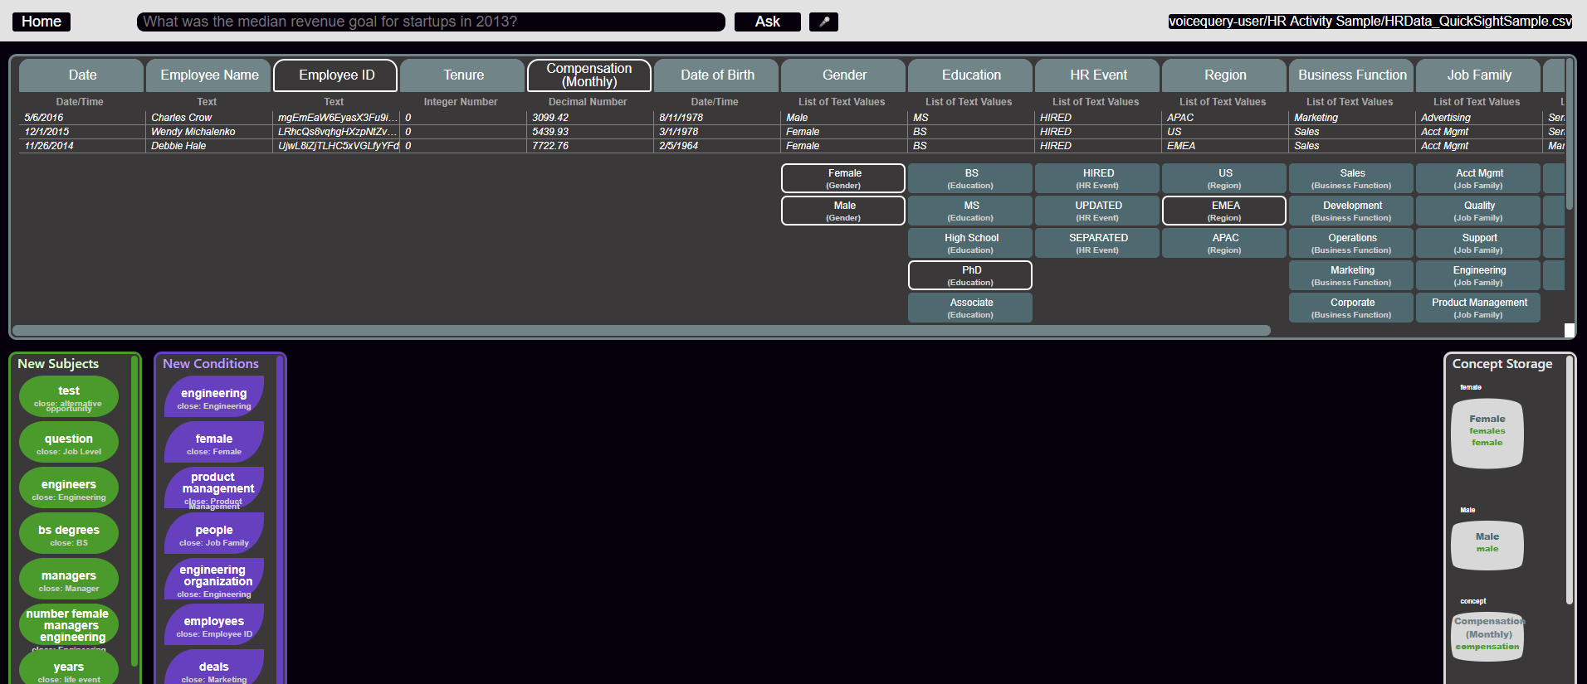Click the question input field

pyautogui.click(x=430, y=22)
